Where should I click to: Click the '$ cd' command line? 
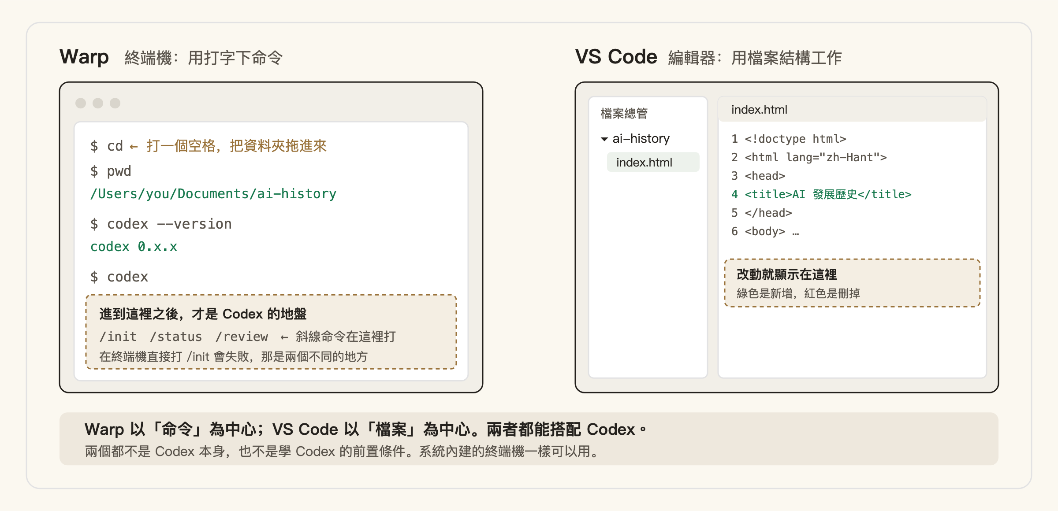(x=107, y=146)
